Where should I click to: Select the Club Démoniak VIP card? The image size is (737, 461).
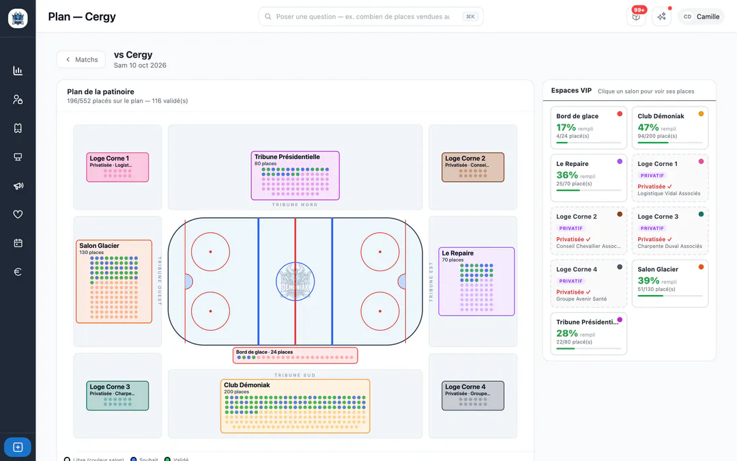tap(670, 128)
